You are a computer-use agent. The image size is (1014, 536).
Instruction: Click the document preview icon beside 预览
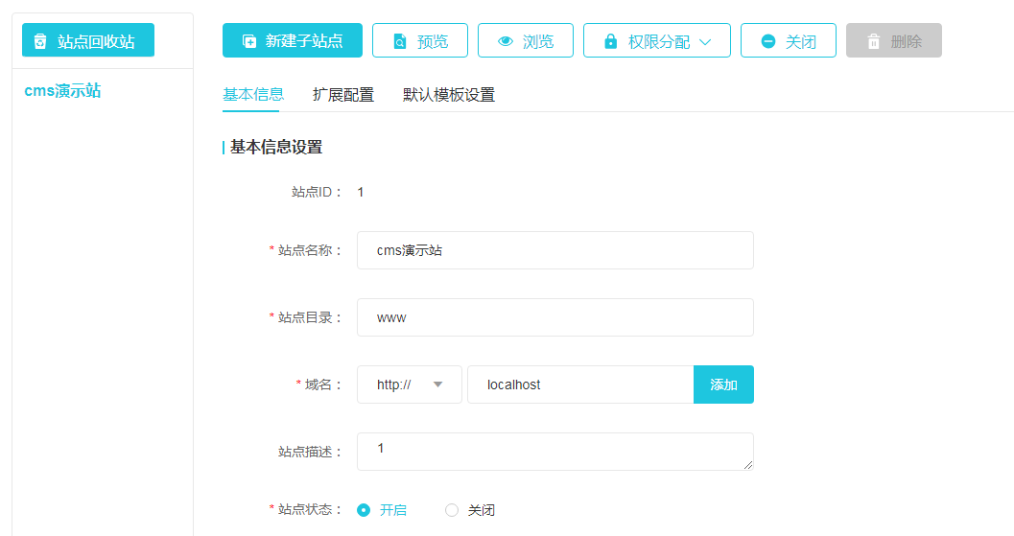click(400, 41)
